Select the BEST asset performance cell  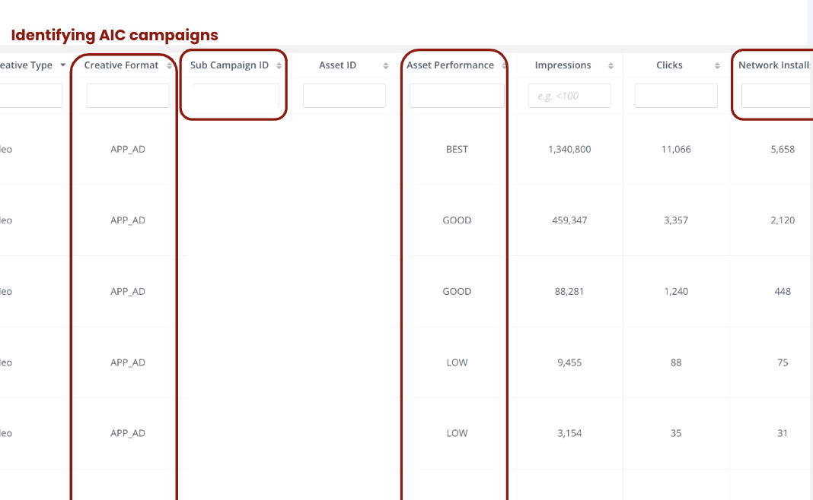coord(457,149)
